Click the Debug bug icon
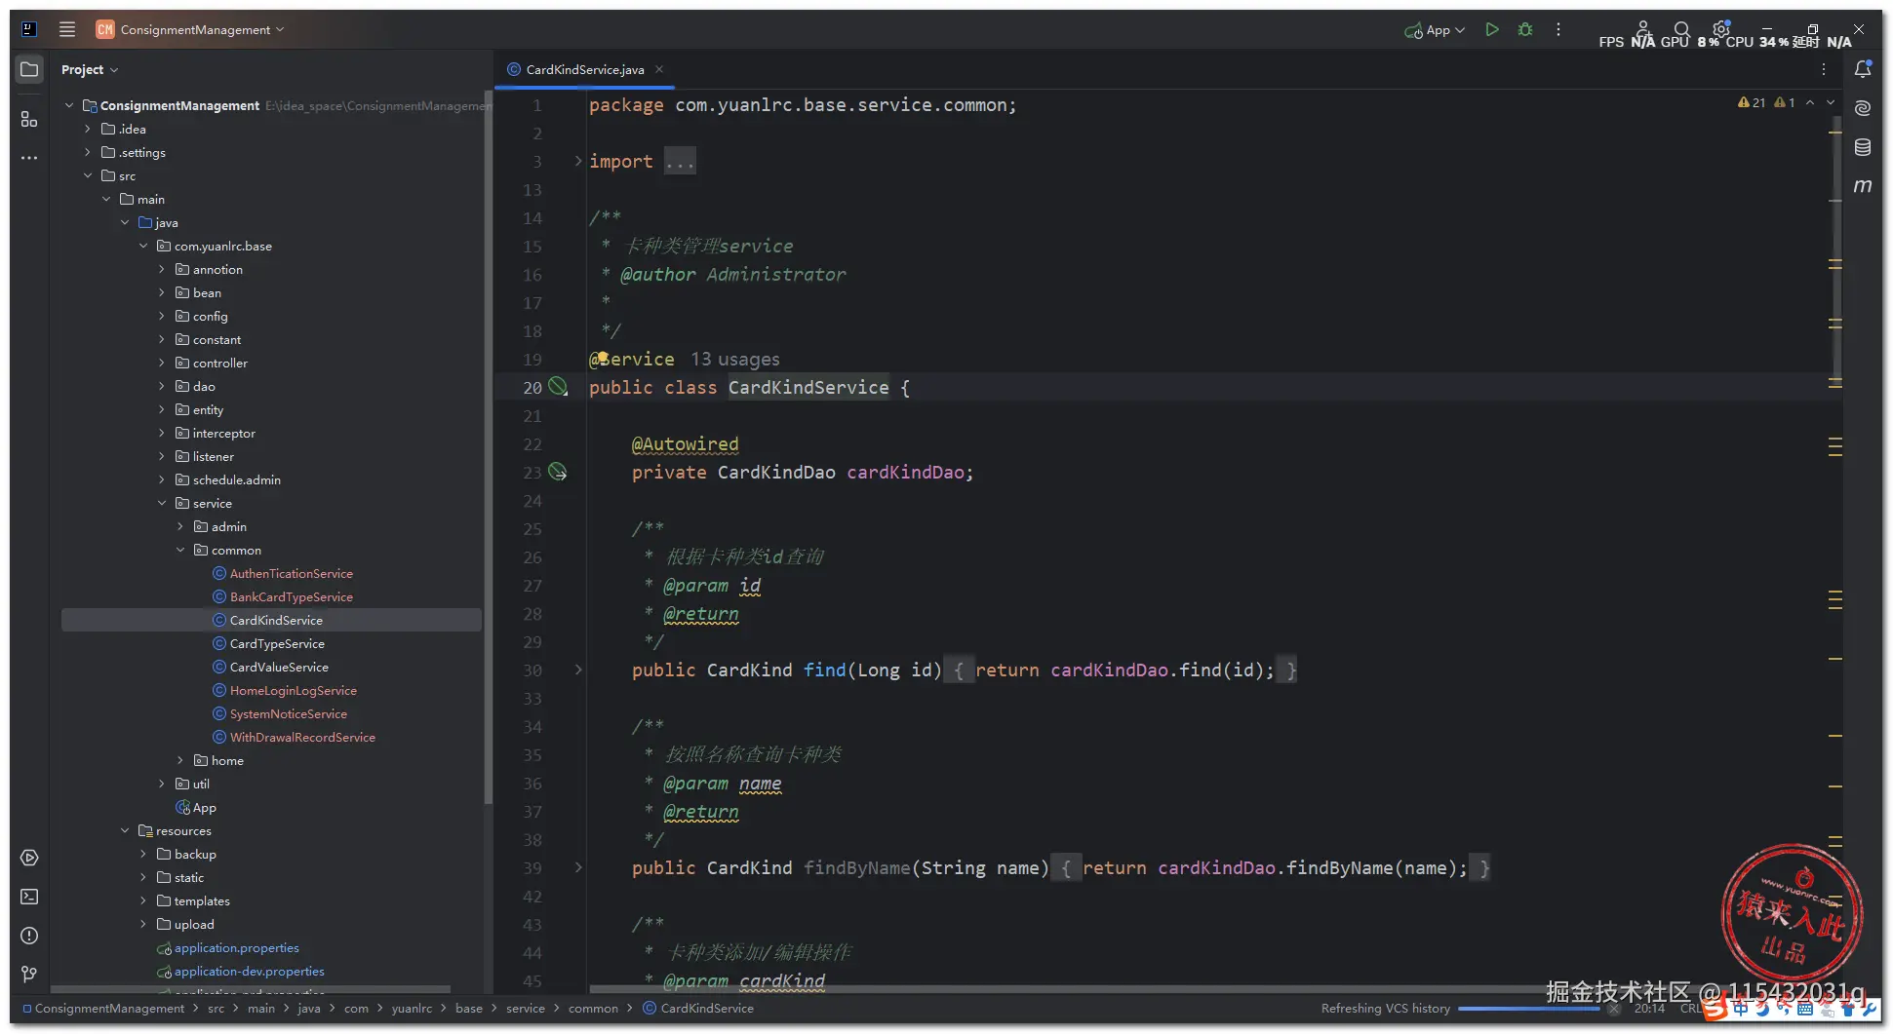Screen dimensions: 1893x1034 click(x=1525, y=30)
